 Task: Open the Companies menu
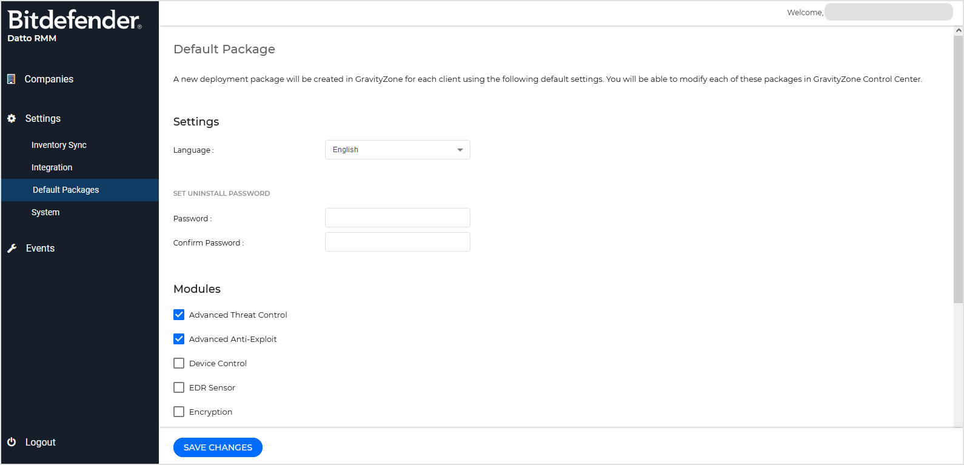coord(49,79)
